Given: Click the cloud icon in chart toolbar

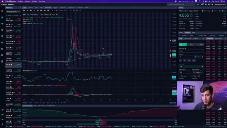Looking at the screenshot, I should 41,10.
